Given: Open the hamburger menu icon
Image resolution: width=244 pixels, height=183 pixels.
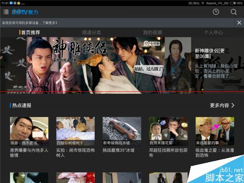Looking at the screenshot, I should click(6, 12).
